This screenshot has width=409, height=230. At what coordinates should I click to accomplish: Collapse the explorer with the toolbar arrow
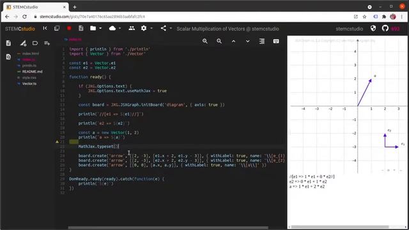45,28
